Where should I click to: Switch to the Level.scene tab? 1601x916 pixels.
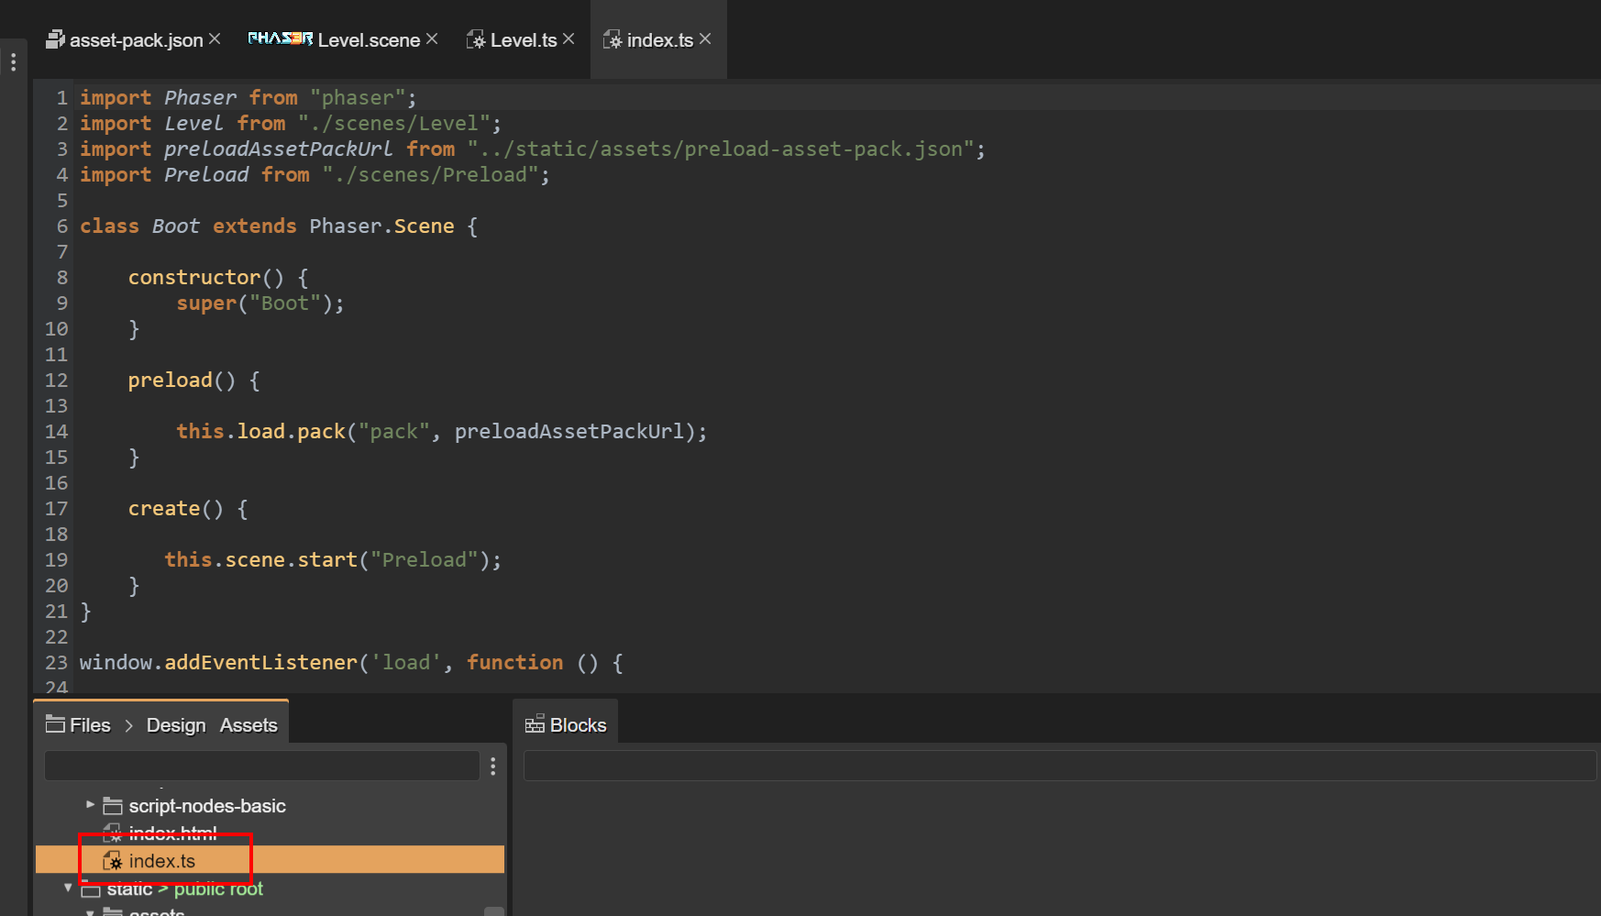coord(369,40)
